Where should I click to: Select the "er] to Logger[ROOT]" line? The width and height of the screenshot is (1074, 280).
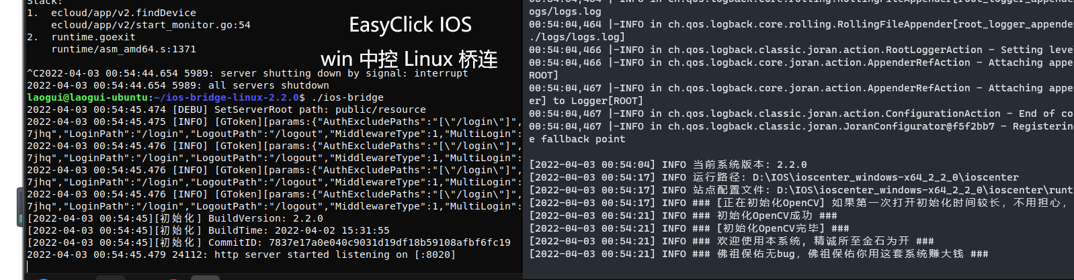tap(586, 101)
